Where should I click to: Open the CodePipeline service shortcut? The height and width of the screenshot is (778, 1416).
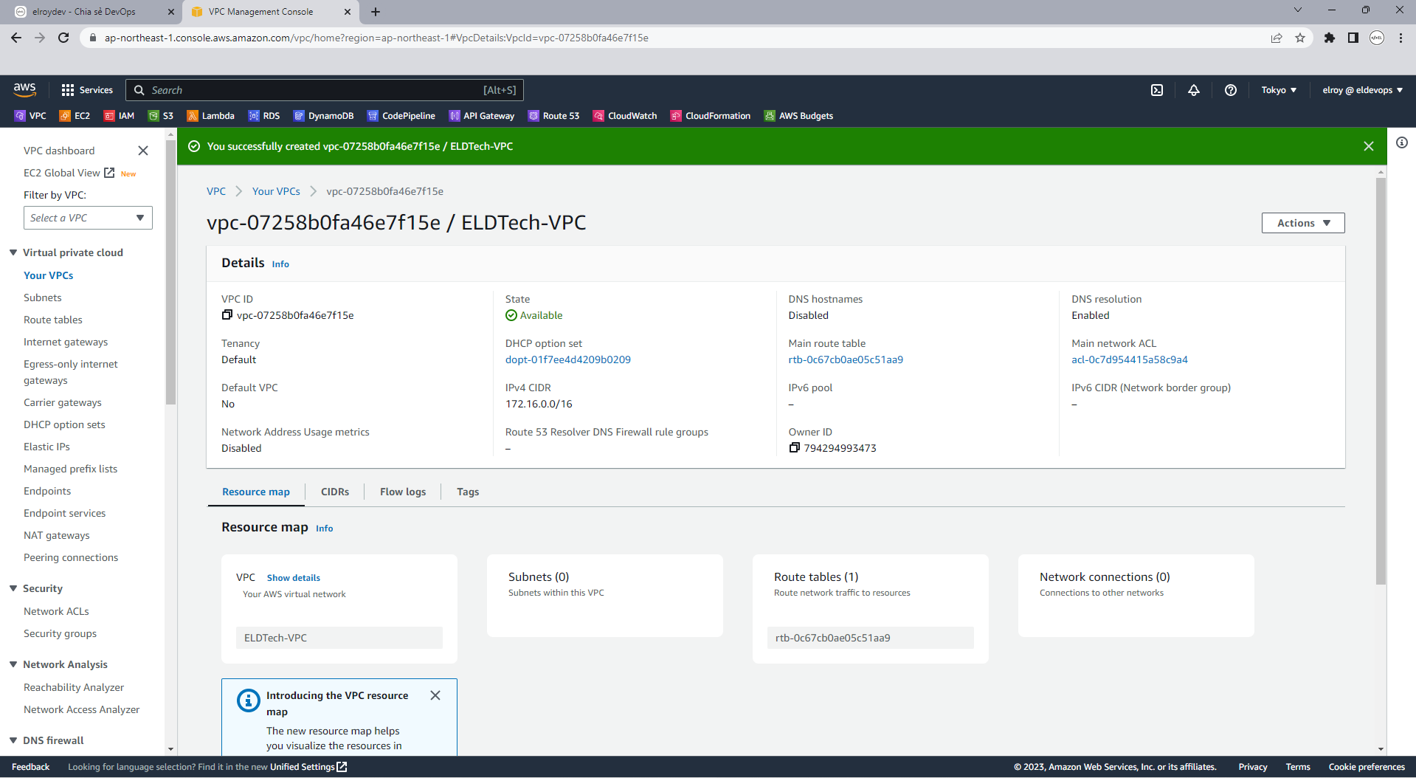click(401, 116)
